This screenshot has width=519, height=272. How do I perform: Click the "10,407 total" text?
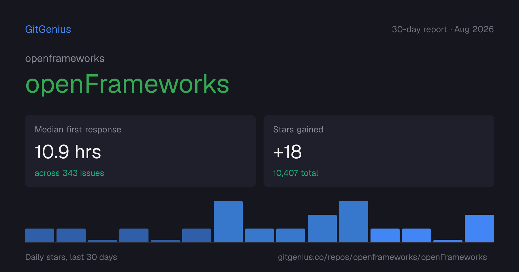(x=296, y=173)
